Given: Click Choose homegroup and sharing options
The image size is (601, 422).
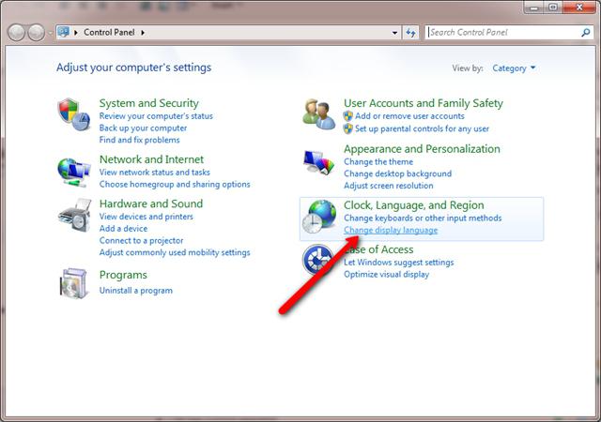Looking at the screenshot, I should pyautogui.click(x=175, y=184).
